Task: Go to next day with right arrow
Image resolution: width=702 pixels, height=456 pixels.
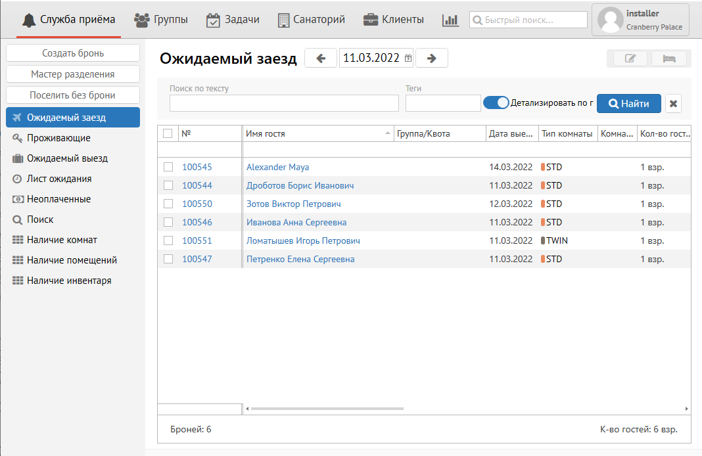Action: point(432,58)
